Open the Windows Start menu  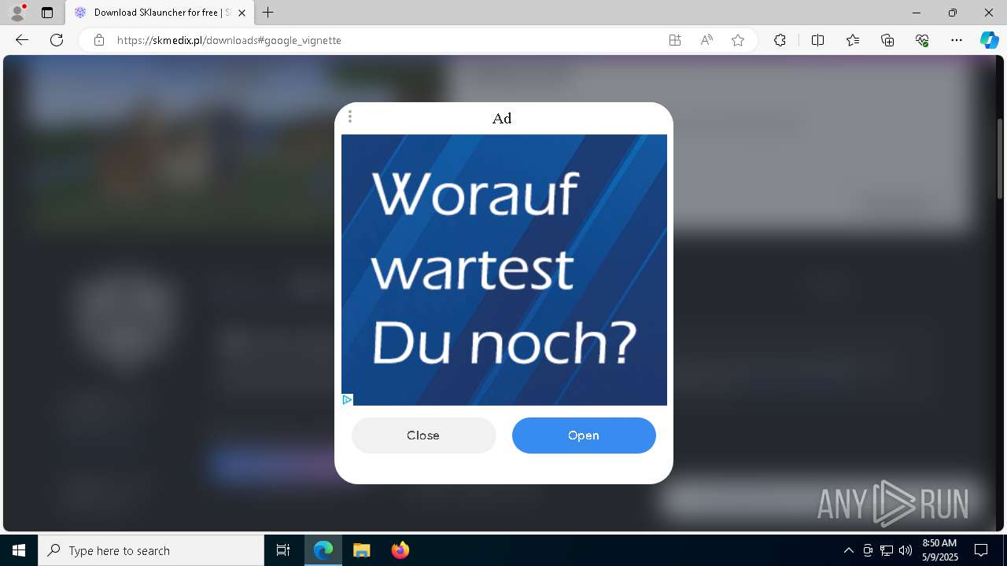coord(19,550)
